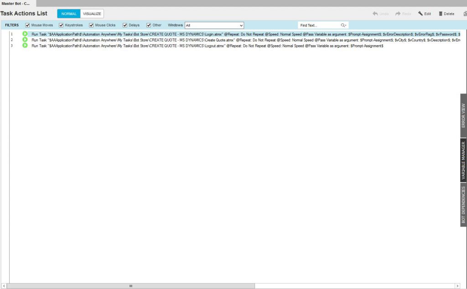Click the Delete trash icon
Screen dimensions: 467x289
[x=441, y=14]
